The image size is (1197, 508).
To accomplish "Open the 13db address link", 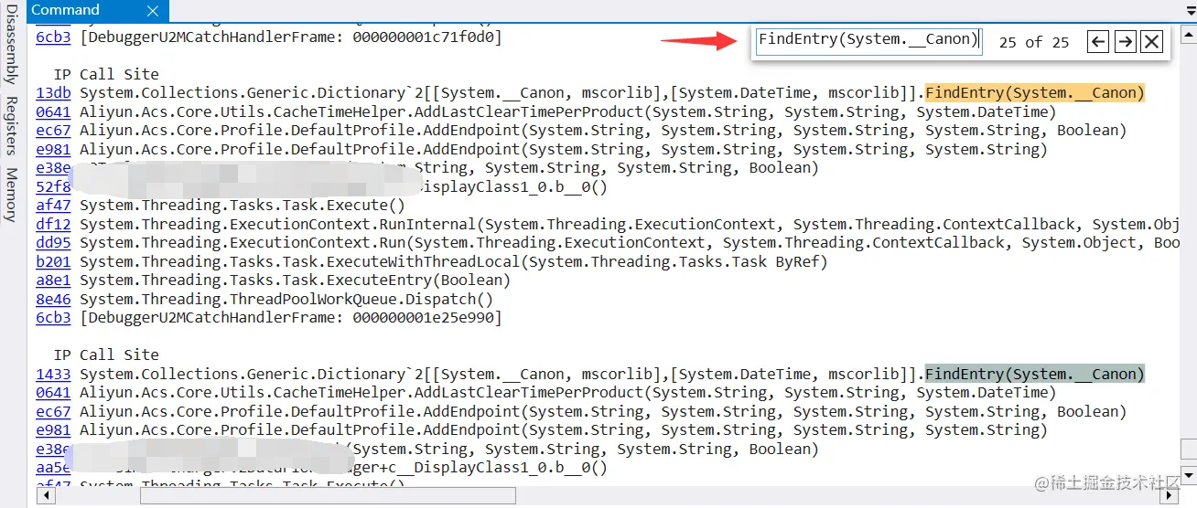I will 53,93.
